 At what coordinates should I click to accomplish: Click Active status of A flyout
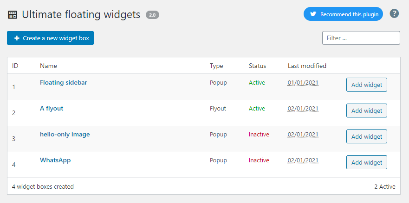click(257, 109)
